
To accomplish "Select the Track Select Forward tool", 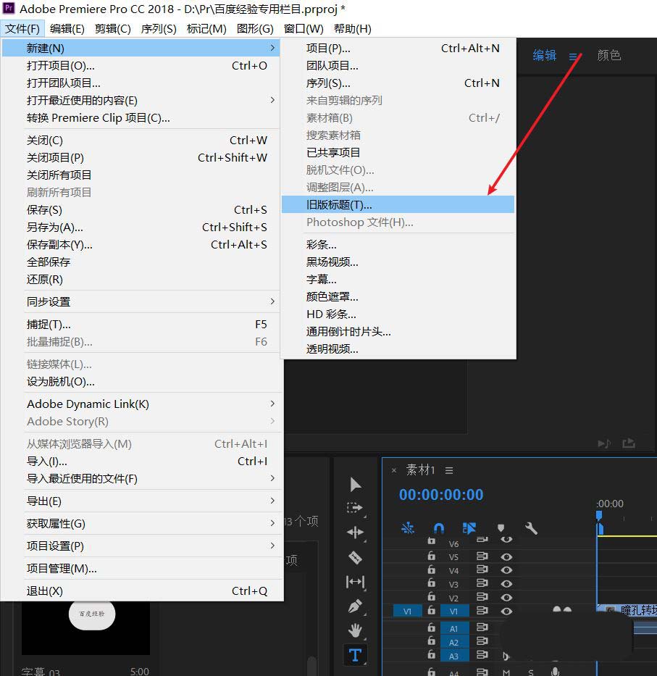I will tap(355, 509).
